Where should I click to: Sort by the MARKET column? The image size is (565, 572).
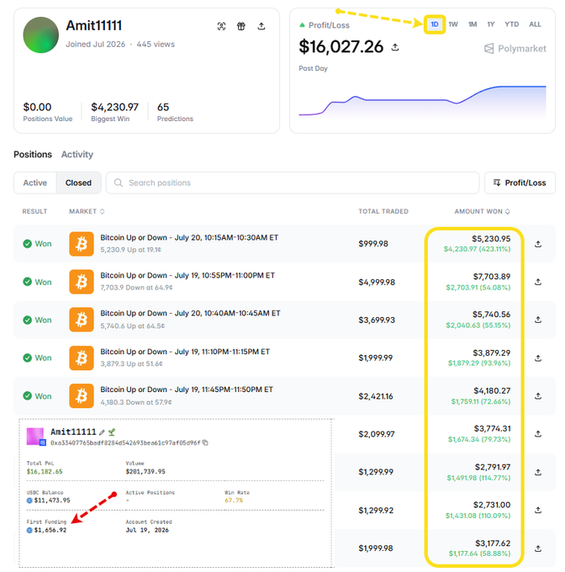[x=87, y=211]
